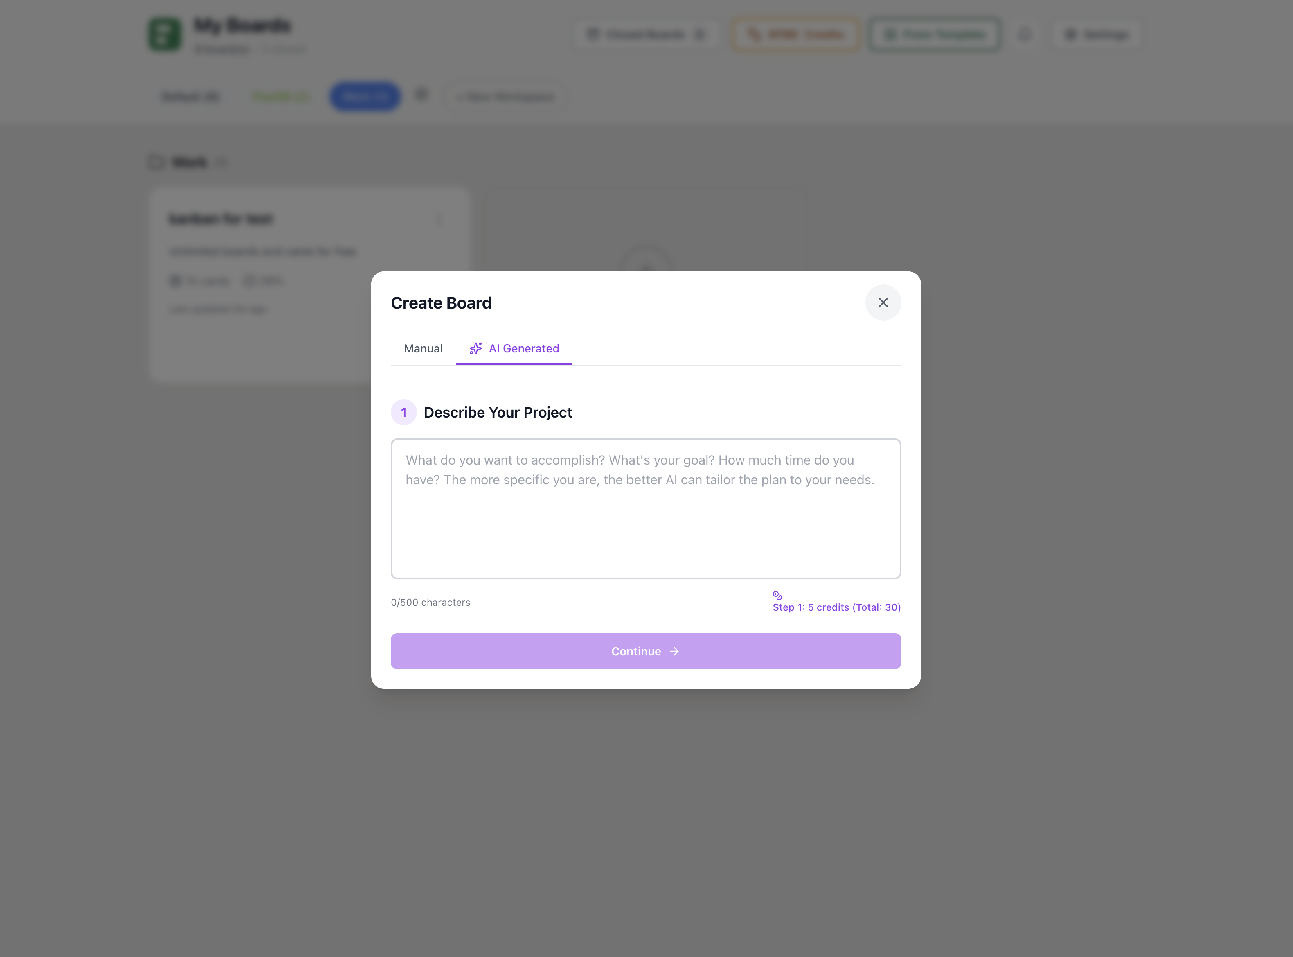This screenshot has height=957, width=1293.
Task: Click the folder icon beside the Work heading
Action: pyautogui.click(x=155, y=162)
